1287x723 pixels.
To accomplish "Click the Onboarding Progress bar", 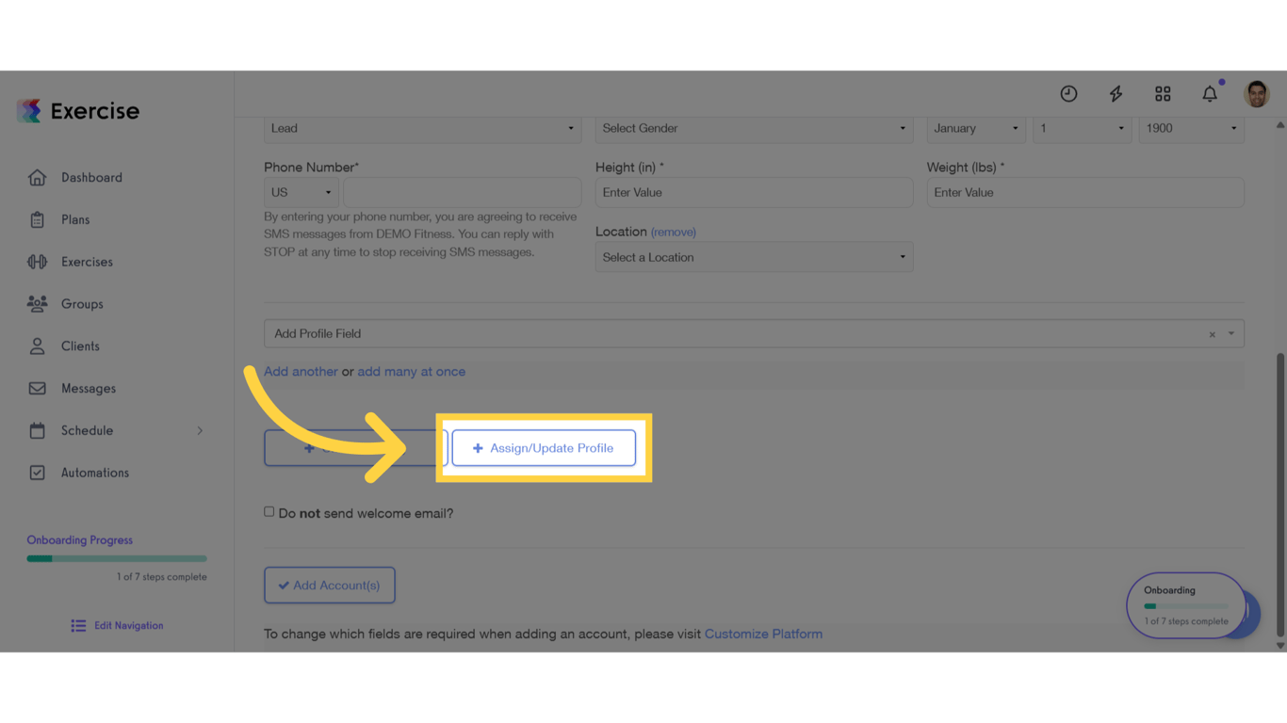I will [116, 557].
